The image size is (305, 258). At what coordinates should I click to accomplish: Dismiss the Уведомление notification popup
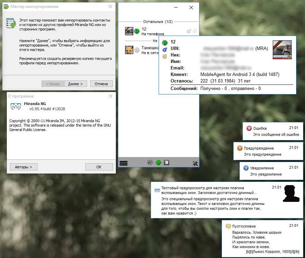[x=271, y=171]
